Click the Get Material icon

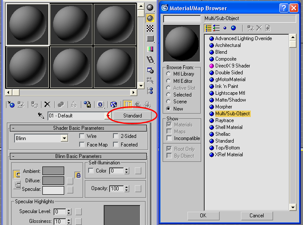[x=12, y=105]
